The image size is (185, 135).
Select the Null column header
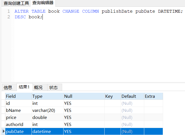click(84, 96)
